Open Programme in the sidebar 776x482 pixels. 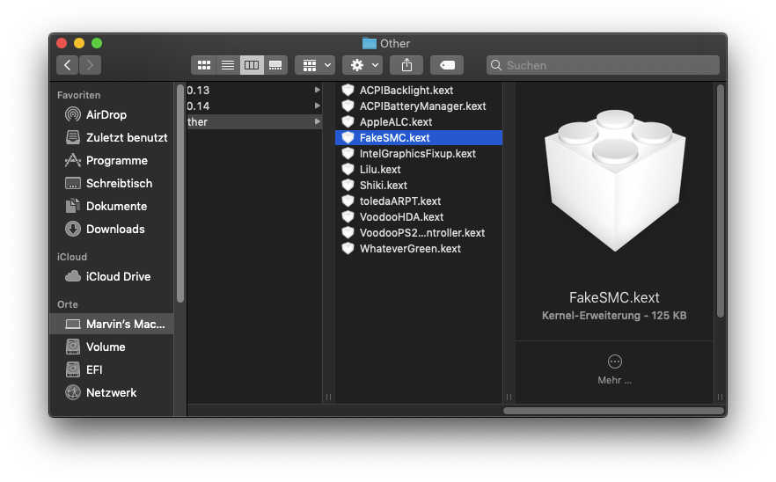click(112, 160)
